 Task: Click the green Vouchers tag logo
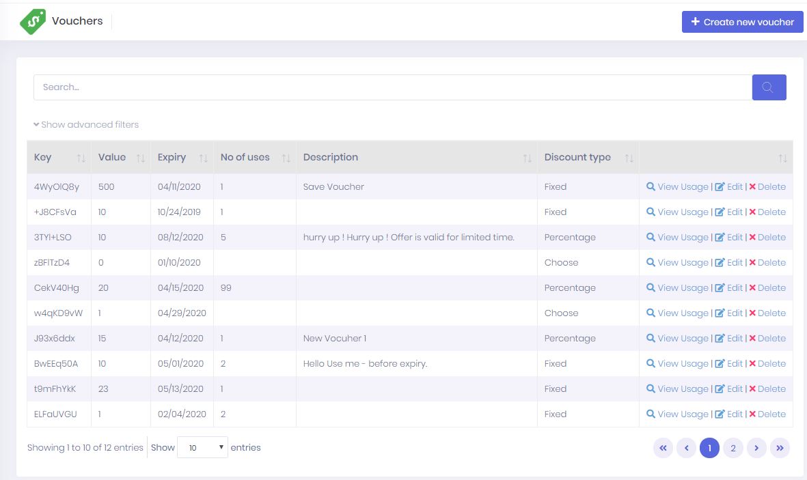[33, 22]
